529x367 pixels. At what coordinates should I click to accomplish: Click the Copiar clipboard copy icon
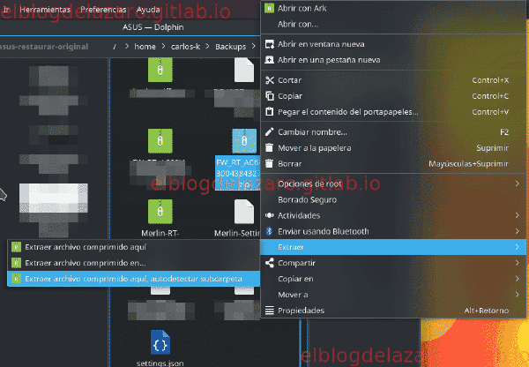(x=269, y=96)
